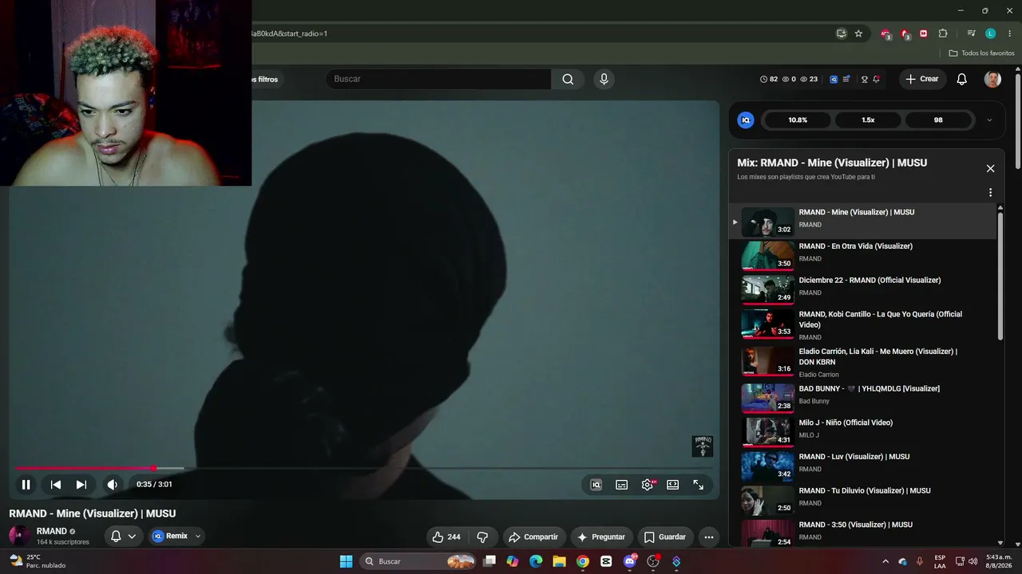The image size is (1022, 574).
Task: Open Windows Start menu
Action: [x=346, y=561]
